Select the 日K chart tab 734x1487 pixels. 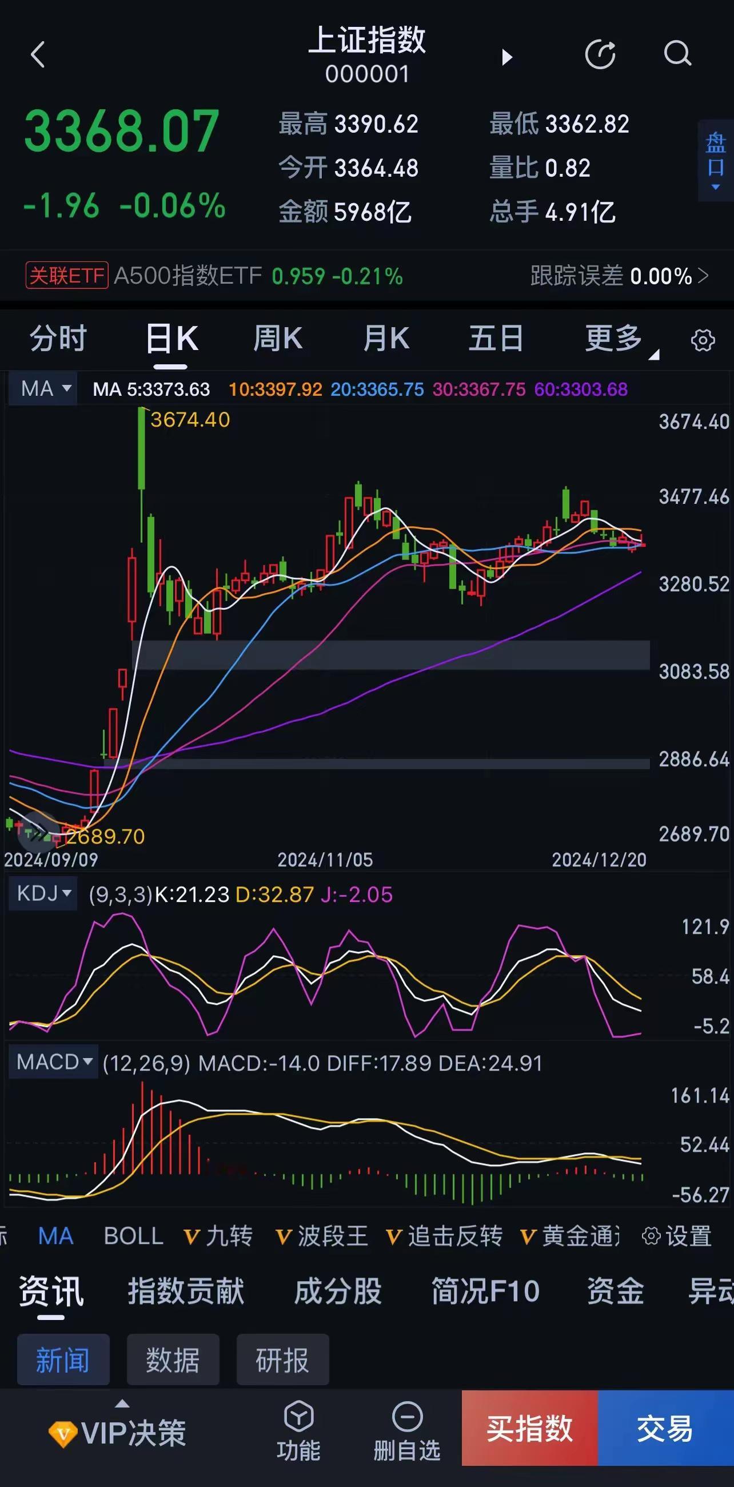click(171, 338)
